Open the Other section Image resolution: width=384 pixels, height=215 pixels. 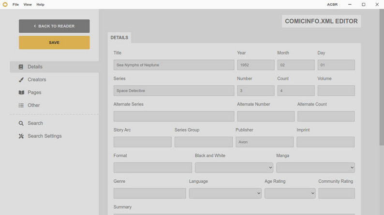(x=54, y=105)
